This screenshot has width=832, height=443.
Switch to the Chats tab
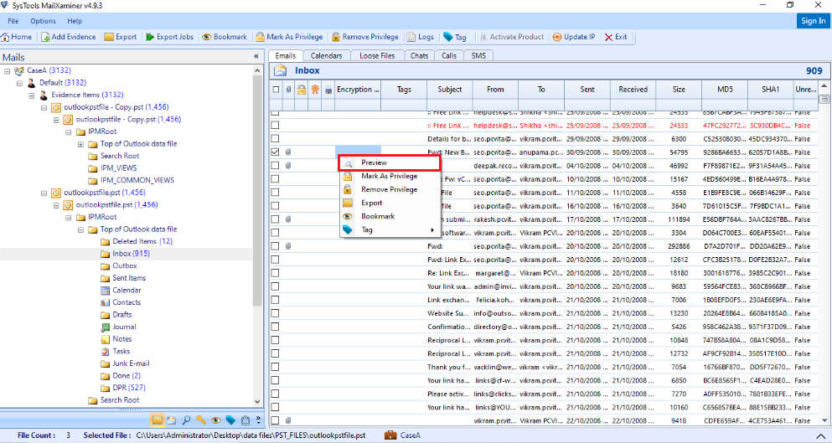[x=419, y=56]
